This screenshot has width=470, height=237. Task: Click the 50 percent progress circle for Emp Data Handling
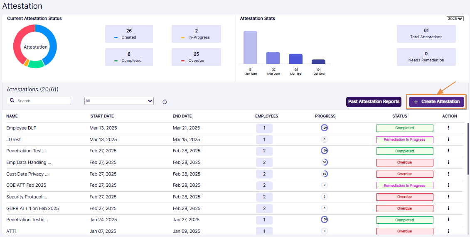[325, 162]
